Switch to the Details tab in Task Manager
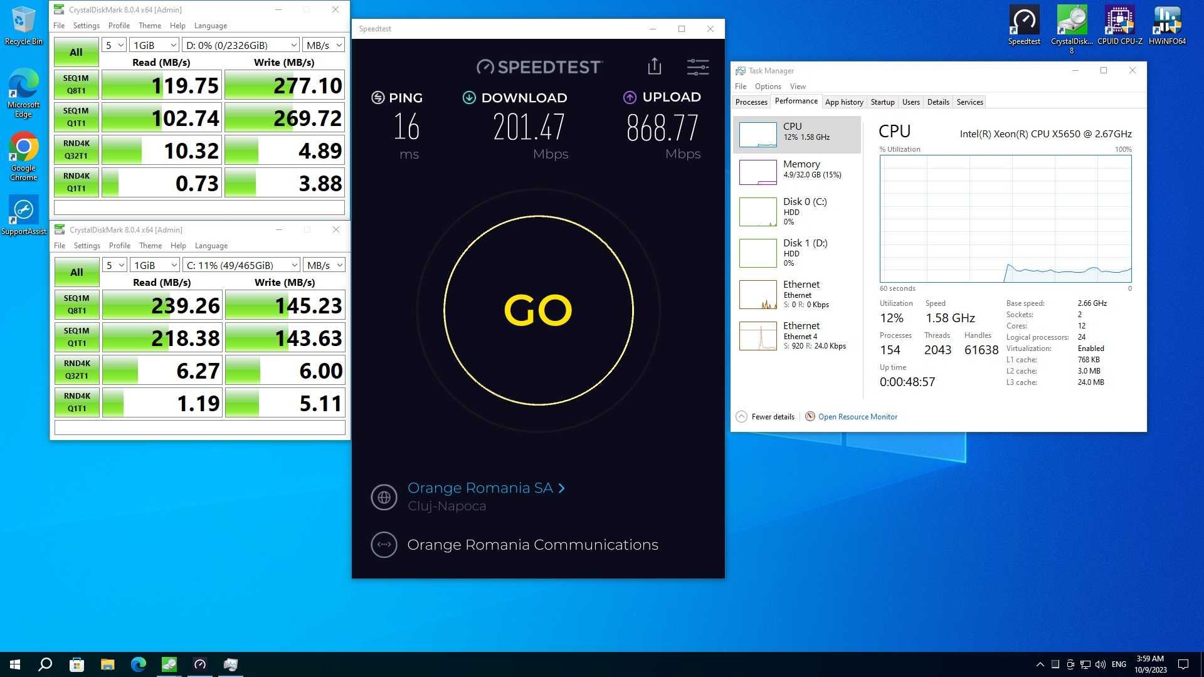The height and width of the screenshot is (677, 1204). click(x=938, y=102)
